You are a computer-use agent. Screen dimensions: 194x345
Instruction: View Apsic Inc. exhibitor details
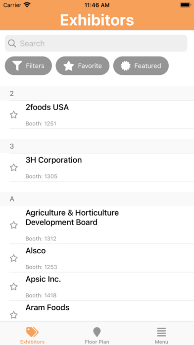click(102, 287)
